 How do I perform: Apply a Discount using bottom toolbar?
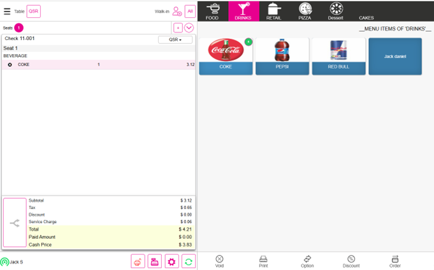coord(351,261)
